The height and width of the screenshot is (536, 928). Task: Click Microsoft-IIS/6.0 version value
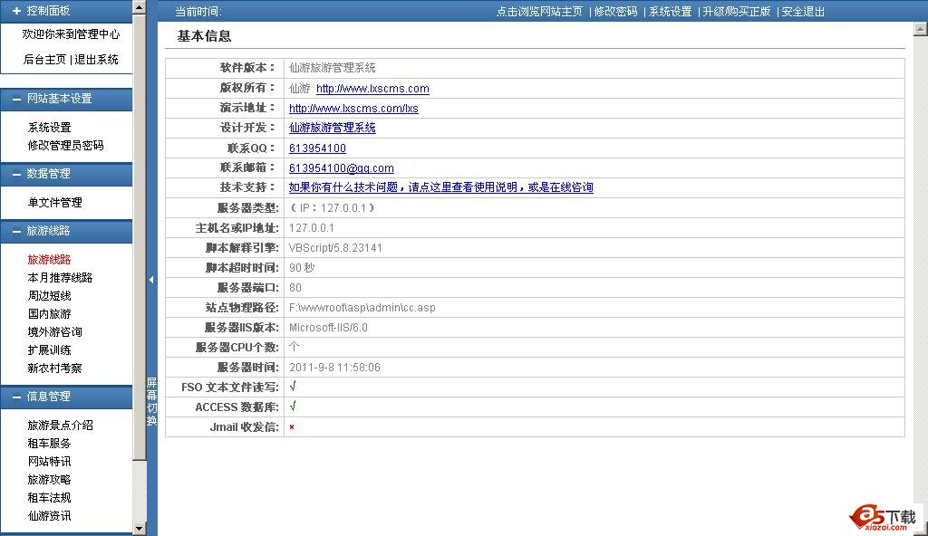[328, 328]
